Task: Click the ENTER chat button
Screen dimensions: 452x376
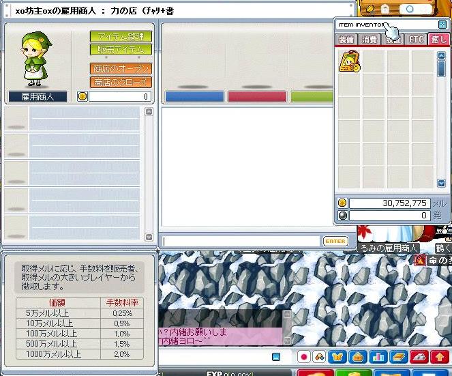Action: 335,241
